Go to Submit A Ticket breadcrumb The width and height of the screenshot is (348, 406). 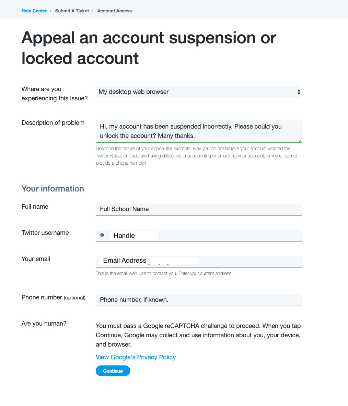(72, 11)
